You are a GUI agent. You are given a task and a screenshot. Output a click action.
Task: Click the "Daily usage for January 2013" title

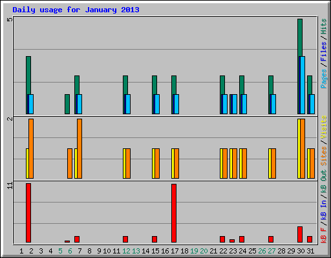tap(76, 10)
